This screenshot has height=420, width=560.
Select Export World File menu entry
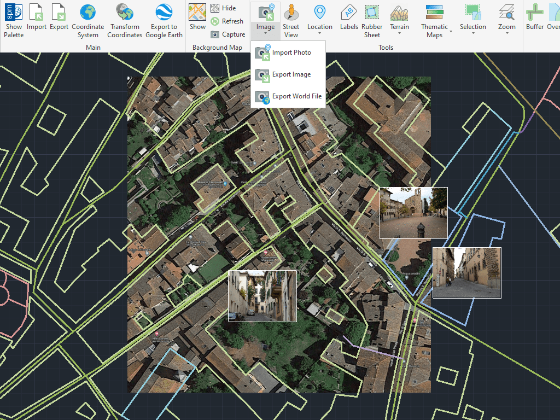296,96
